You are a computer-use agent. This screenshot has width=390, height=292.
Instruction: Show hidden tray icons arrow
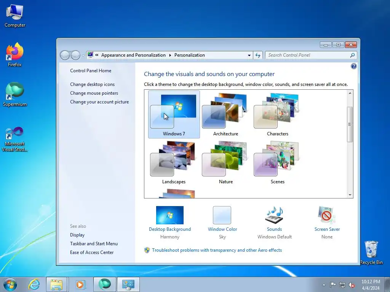[x=324, y=285]
